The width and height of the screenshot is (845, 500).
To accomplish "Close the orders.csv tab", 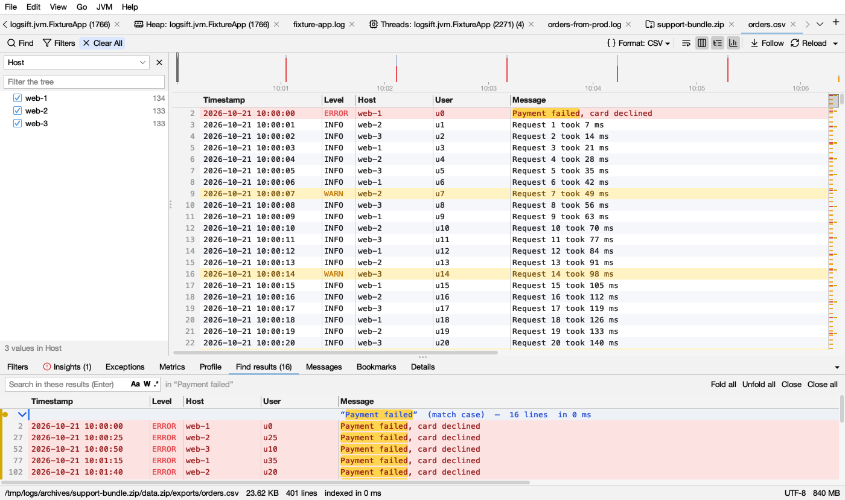I will [793, 24].
